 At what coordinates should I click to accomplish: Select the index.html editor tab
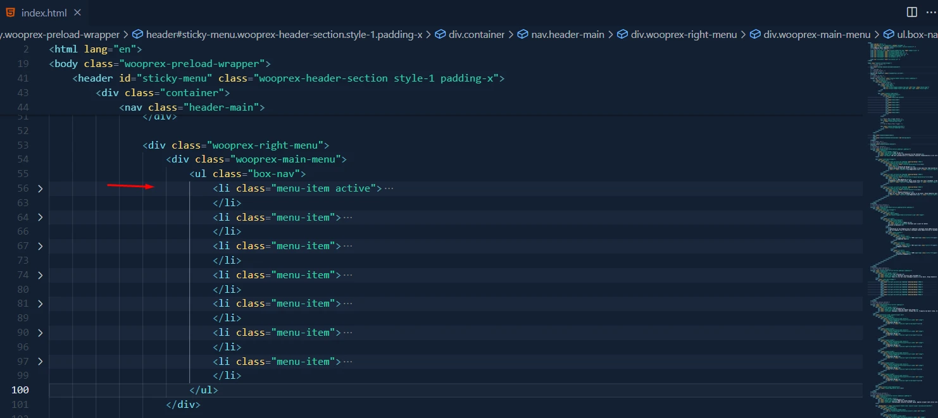pos(43,13)
